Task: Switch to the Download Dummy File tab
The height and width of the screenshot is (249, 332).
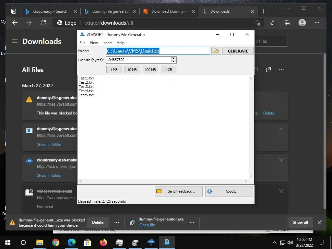Action: tap(169, 11)
